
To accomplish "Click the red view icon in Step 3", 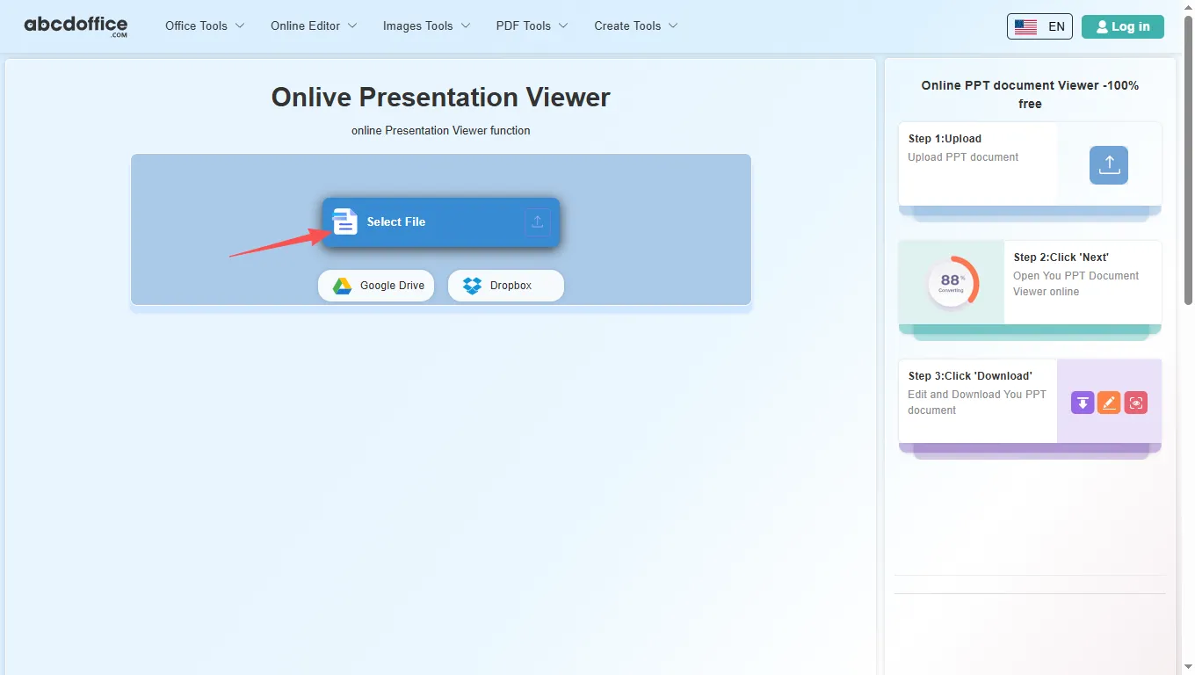I will click(x=1136, y=403).
